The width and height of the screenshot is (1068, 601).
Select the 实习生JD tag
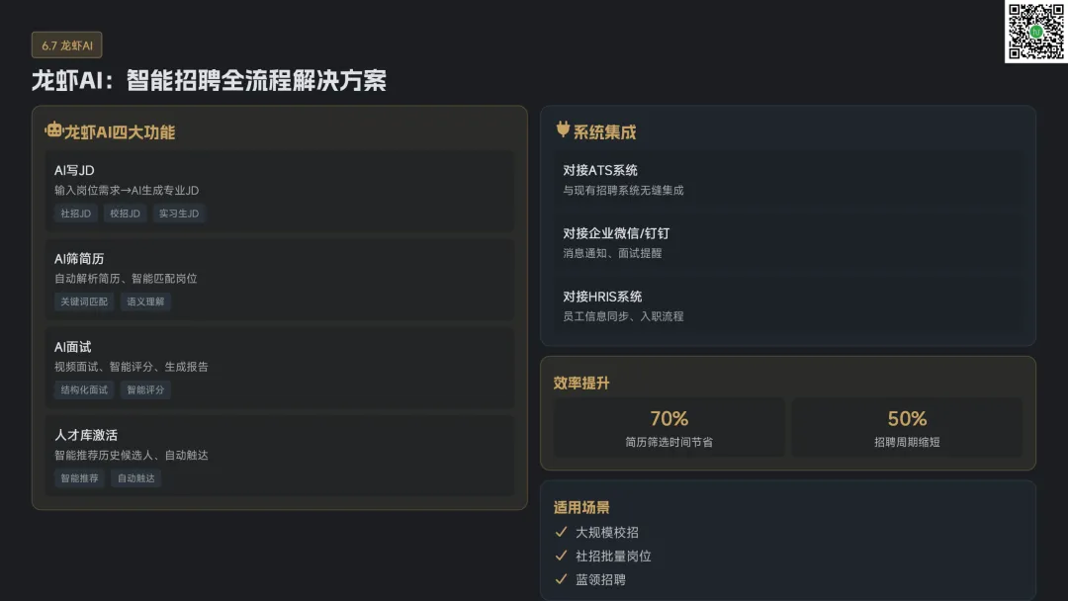179,214
